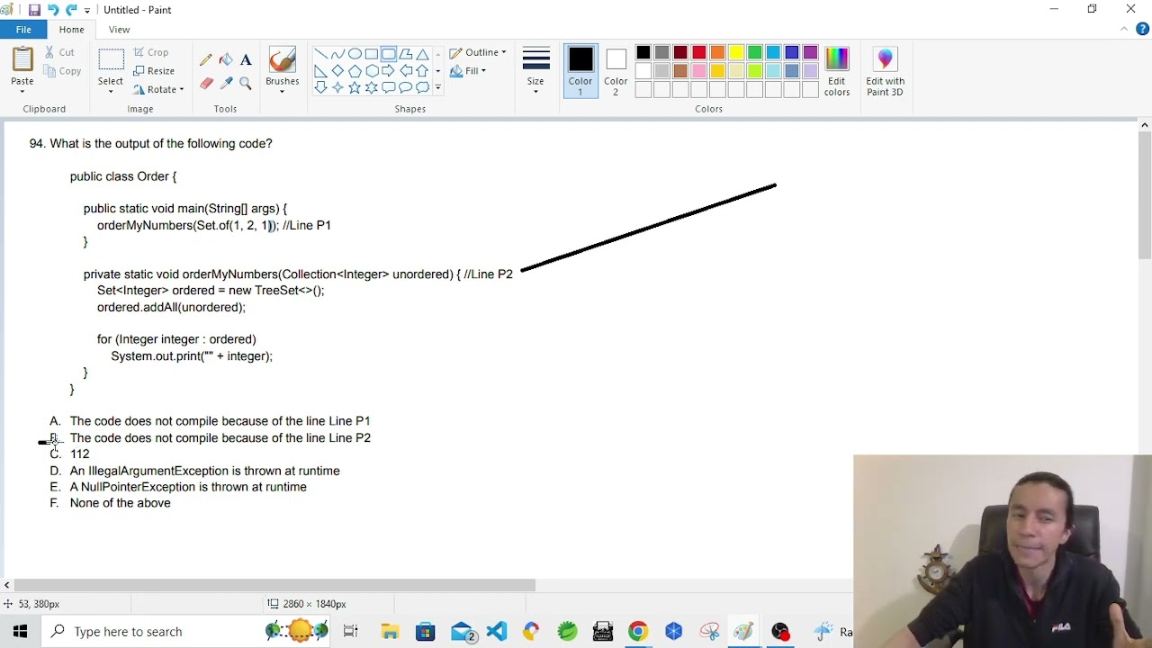
Task: Open Google Chrome from the taskbar
Action: click(x=638, y=632)
